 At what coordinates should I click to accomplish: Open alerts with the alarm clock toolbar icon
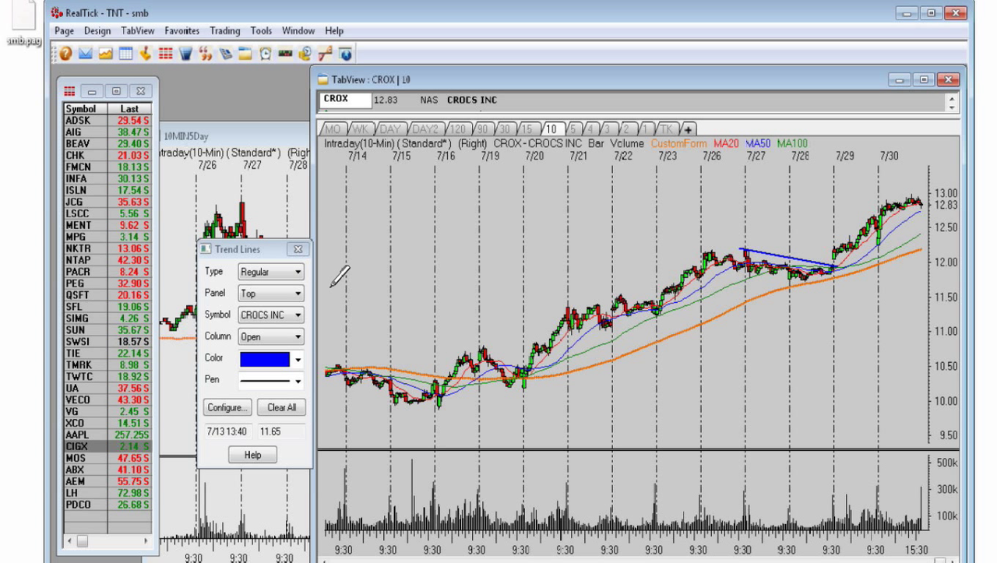click(x=266, y=54)
